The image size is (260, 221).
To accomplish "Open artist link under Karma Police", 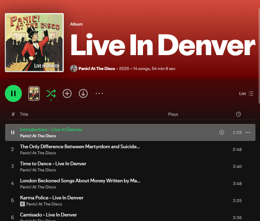I will pos(44,204).
